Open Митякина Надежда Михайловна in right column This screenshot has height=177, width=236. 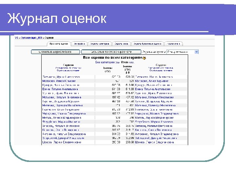tap(155, 106)
